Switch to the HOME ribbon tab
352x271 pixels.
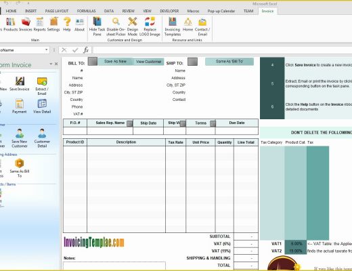[x=11, y=11]
